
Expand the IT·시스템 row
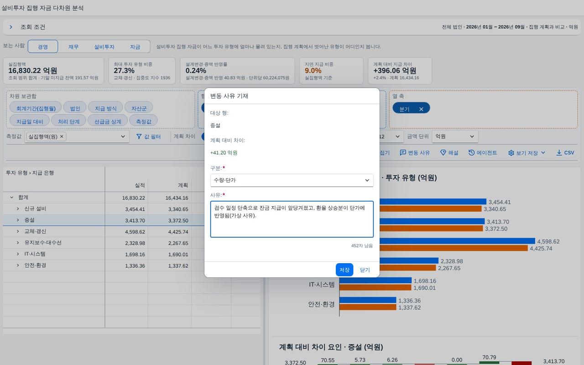18,254
